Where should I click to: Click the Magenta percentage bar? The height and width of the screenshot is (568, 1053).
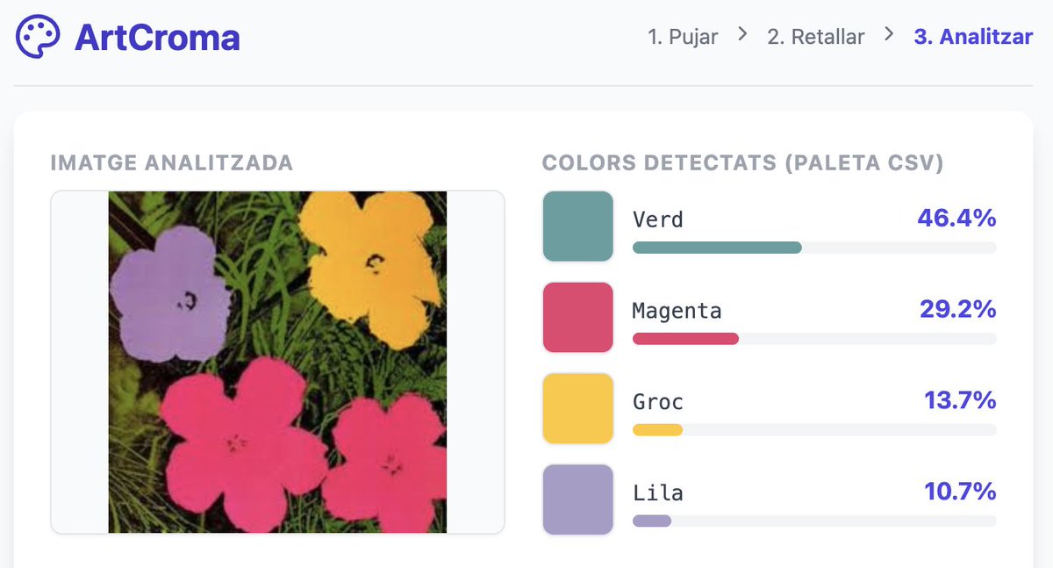click(x=814, y=339)
